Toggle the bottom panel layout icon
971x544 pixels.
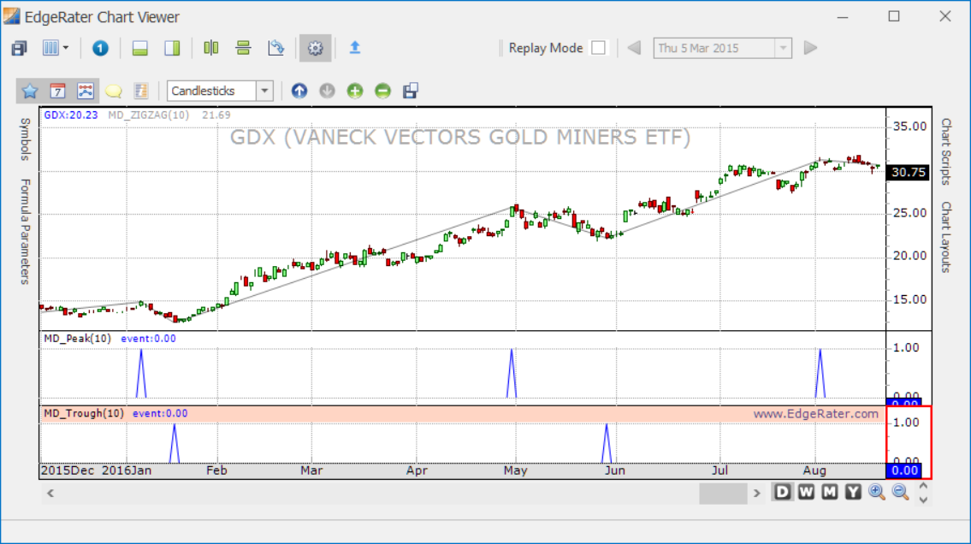click(140, 48)
